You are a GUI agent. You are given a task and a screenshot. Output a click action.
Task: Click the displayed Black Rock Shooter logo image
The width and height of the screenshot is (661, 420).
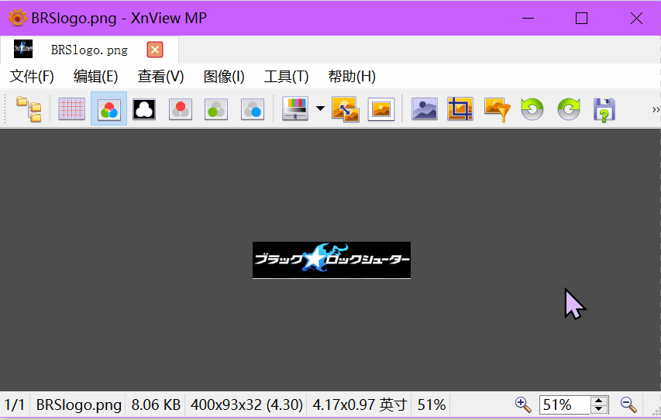pyautogui.click(x=332, y=260)
